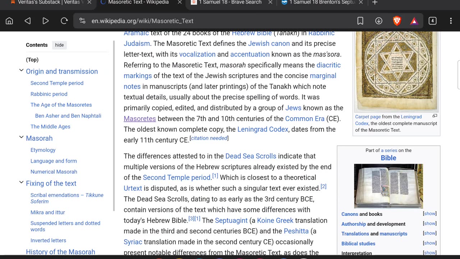
Task: Close the Brenton's Septuagint tab
Action: point(361,3)
